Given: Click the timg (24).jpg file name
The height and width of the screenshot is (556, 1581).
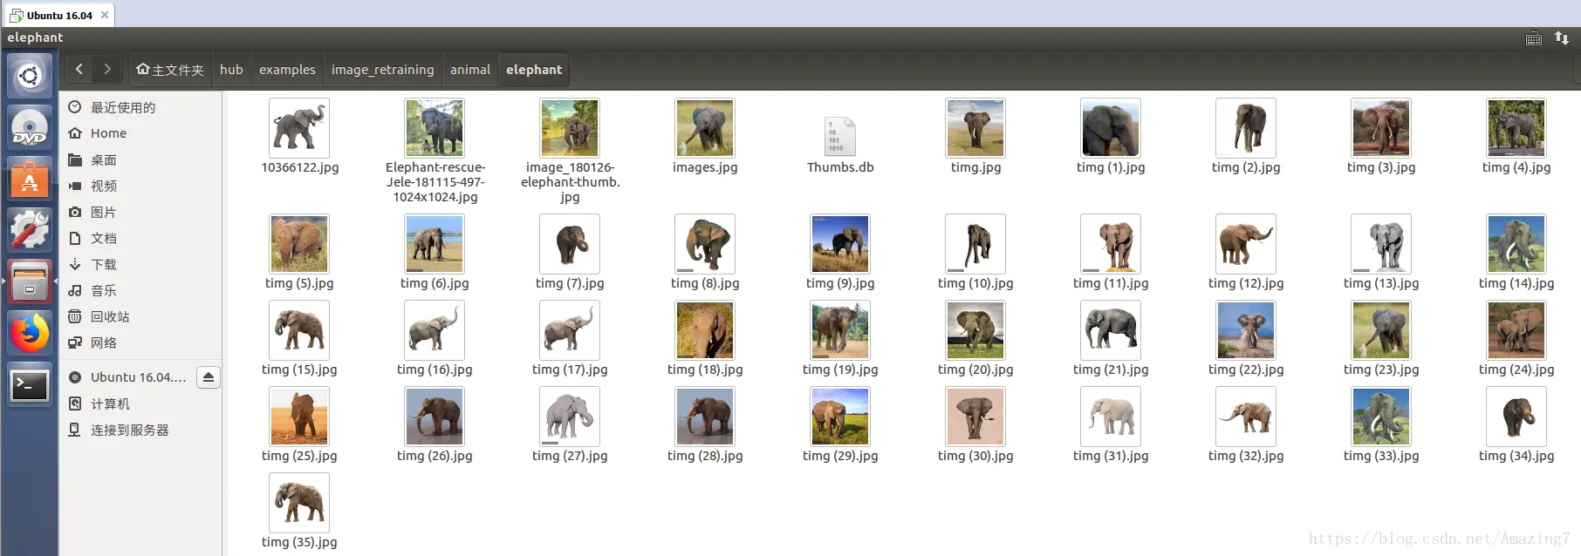Looking at the screenshot, I should click(1516, 370).
